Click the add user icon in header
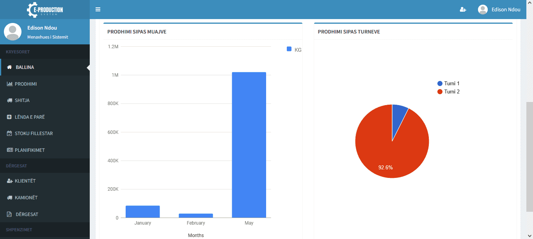The image size is (533, 239). tap(463, 9)
